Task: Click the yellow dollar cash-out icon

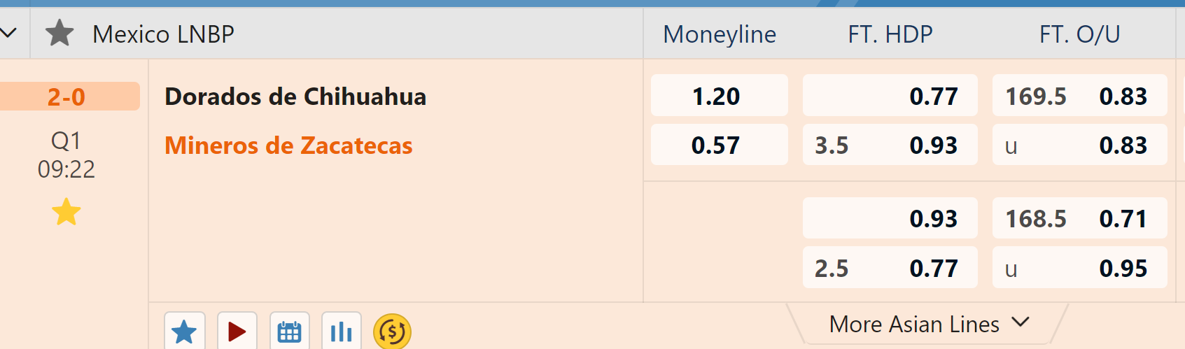Action: [x=392, y=332]
